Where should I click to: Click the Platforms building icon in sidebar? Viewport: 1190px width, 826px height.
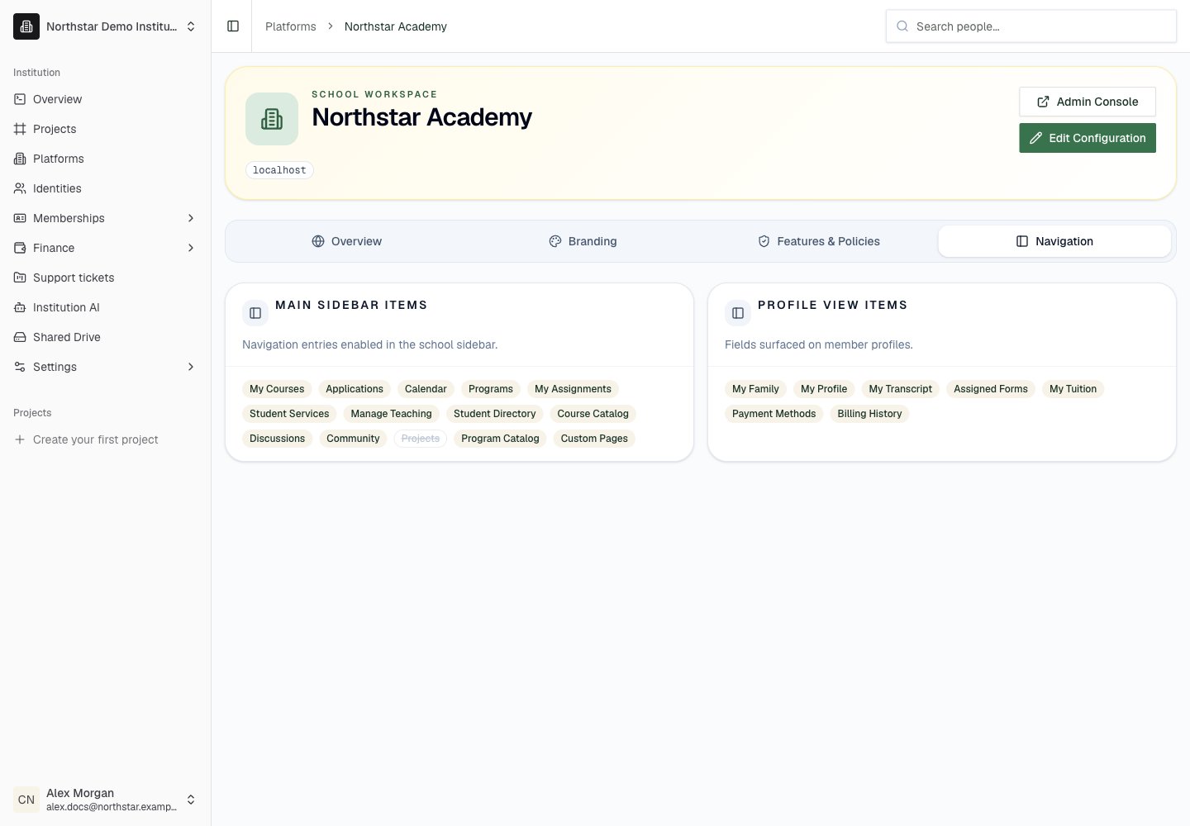pyautogui.click(x=20, y=159)
